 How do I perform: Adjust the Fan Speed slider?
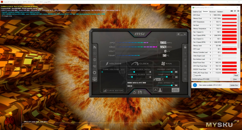point(164,85)
